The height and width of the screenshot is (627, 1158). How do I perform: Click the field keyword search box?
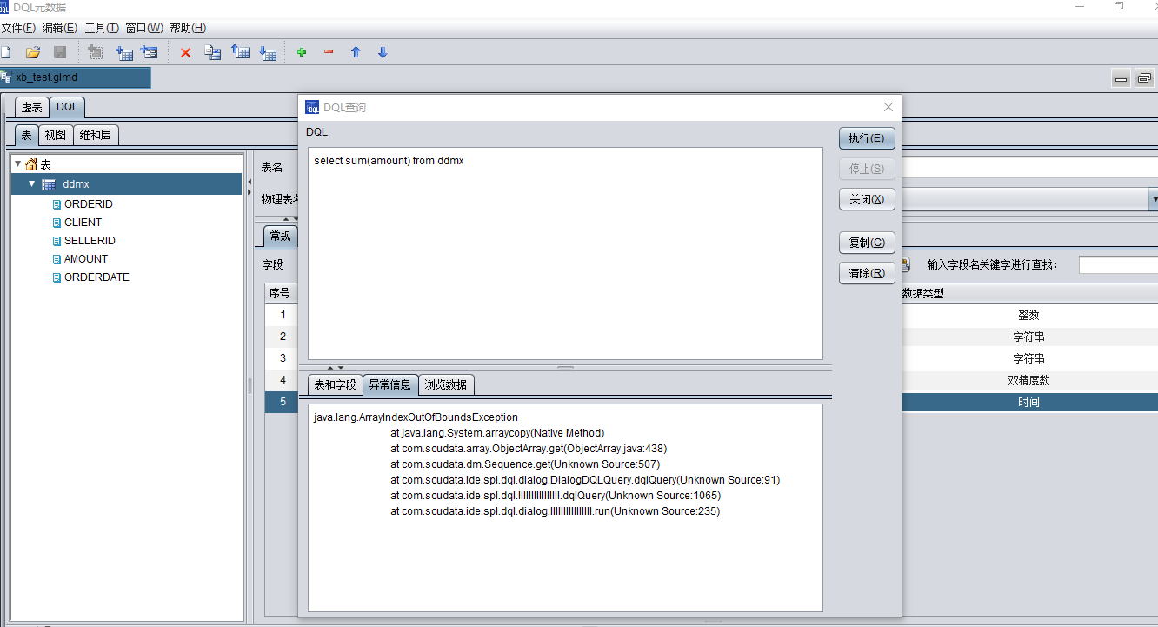pyautogui.click(x=1118, y=264)
